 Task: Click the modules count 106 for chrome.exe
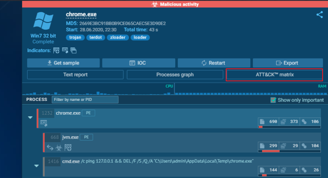pos(310,122)
